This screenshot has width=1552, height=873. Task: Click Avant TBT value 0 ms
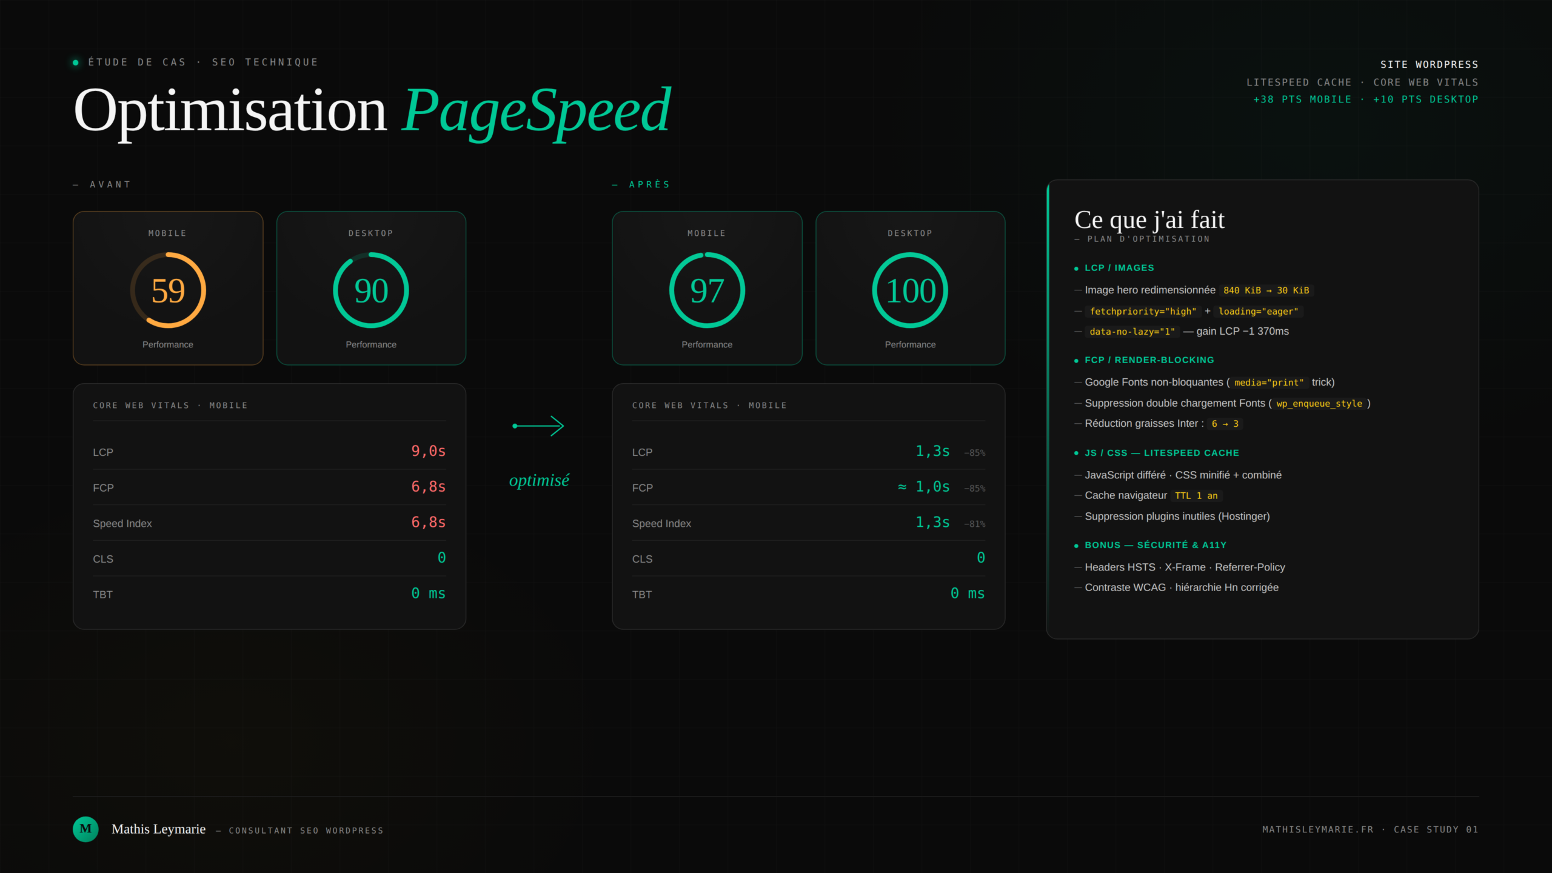pyautogui.click(x=429, y=594)
